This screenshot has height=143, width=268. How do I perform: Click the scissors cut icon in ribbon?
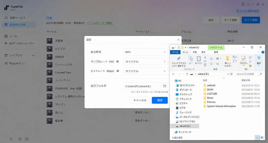click(205, 57)
